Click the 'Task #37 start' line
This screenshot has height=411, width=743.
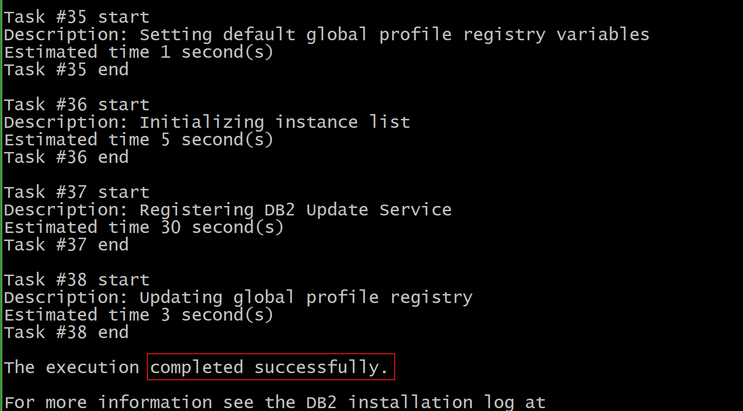pyautogui.click(x=77, y=192)
